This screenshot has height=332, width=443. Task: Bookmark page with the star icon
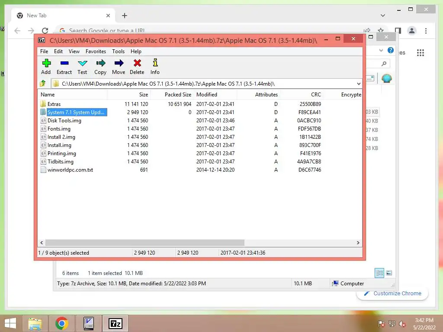[381, 31]
